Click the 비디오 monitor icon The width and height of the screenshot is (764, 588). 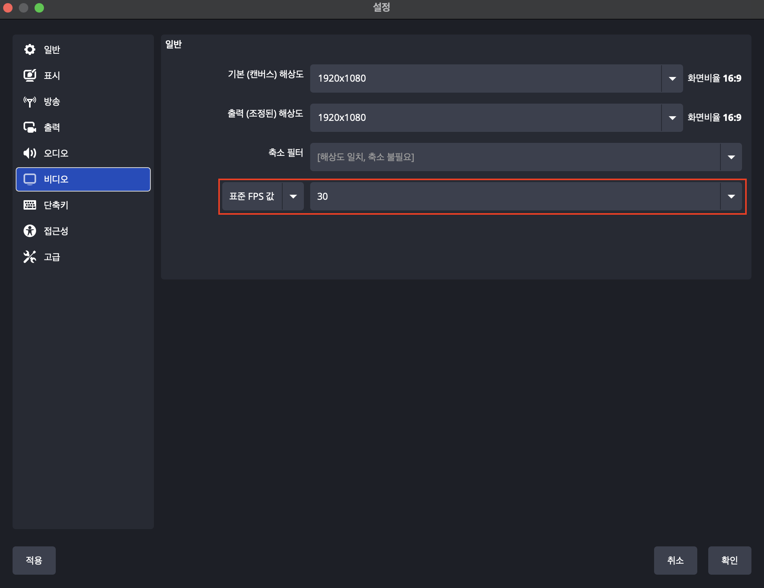pos(30,179)
